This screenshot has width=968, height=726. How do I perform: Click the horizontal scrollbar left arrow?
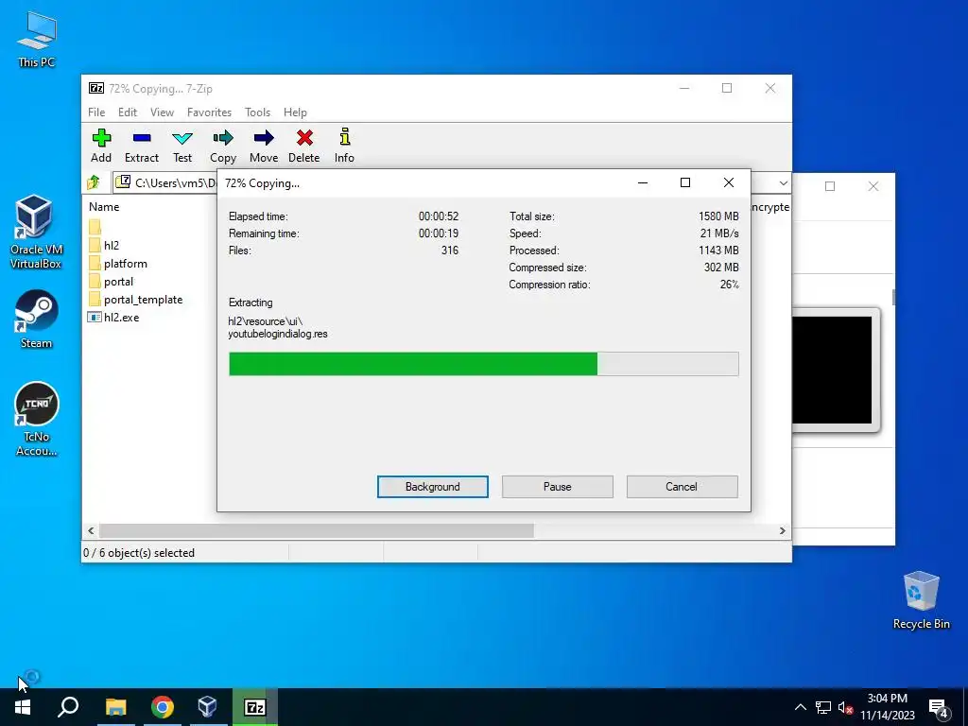[92, 530]
